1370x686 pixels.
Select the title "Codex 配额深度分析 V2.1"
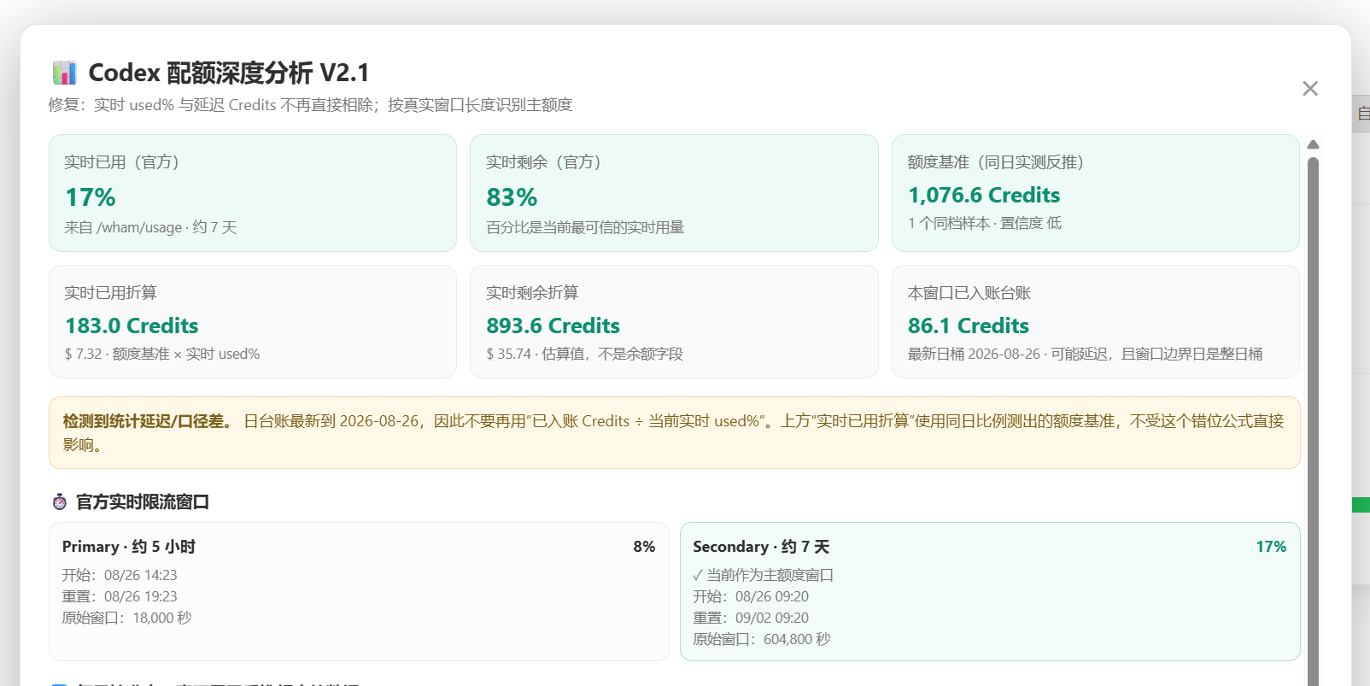click(229, 73)
